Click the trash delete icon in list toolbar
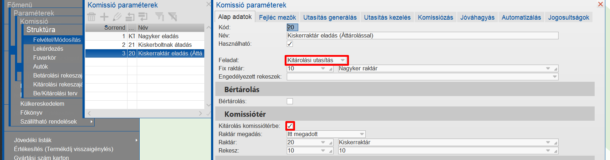The width and height of the screenshot is (610, 160). [91, 17]
